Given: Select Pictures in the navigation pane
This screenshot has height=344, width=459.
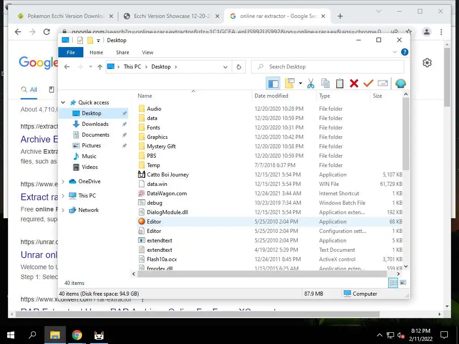Looking at the screenshot, I should [91, 146].
